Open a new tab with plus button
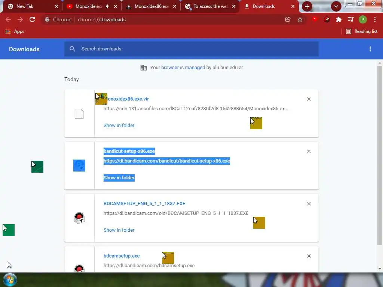This screenshot has height=287, width=383. pos(307,6)
